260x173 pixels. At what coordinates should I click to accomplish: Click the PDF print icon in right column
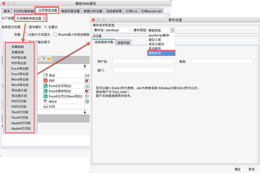87,91
